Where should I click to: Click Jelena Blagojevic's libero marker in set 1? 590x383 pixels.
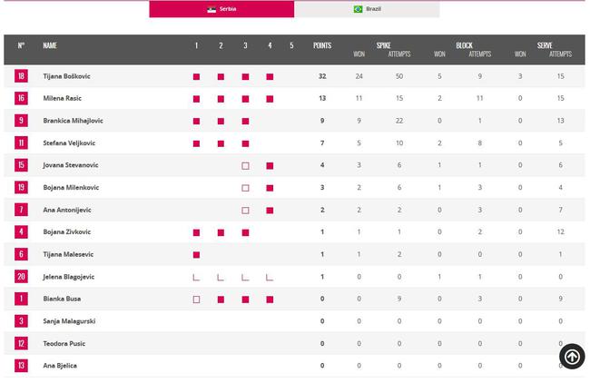coord(196,278)
